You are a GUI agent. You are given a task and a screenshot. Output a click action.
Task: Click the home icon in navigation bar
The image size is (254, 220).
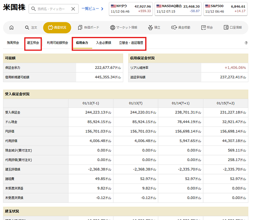click(12, 28)
